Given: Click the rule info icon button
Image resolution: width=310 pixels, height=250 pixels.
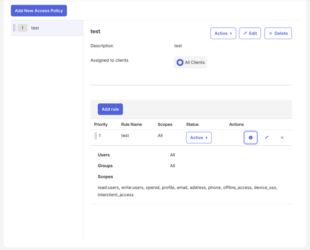Looking at the screenshot, I should [250, 138].
